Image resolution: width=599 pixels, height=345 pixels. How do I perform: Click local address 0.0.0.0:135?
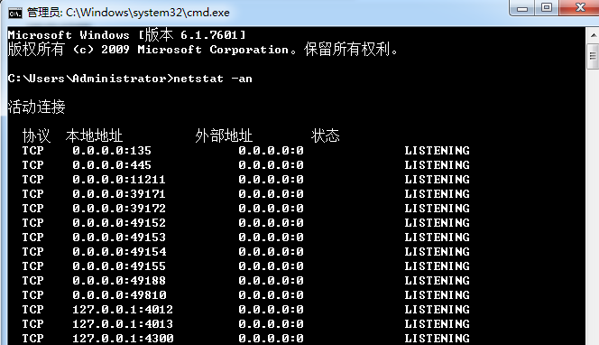point(112,150)
